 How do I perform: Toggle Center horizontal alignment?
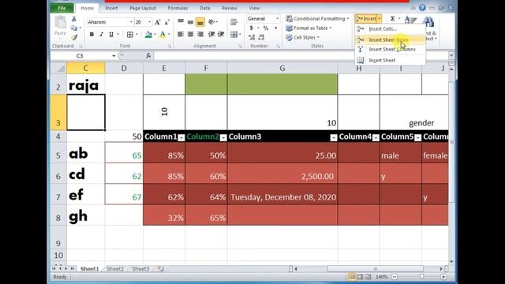pos(190,34)
